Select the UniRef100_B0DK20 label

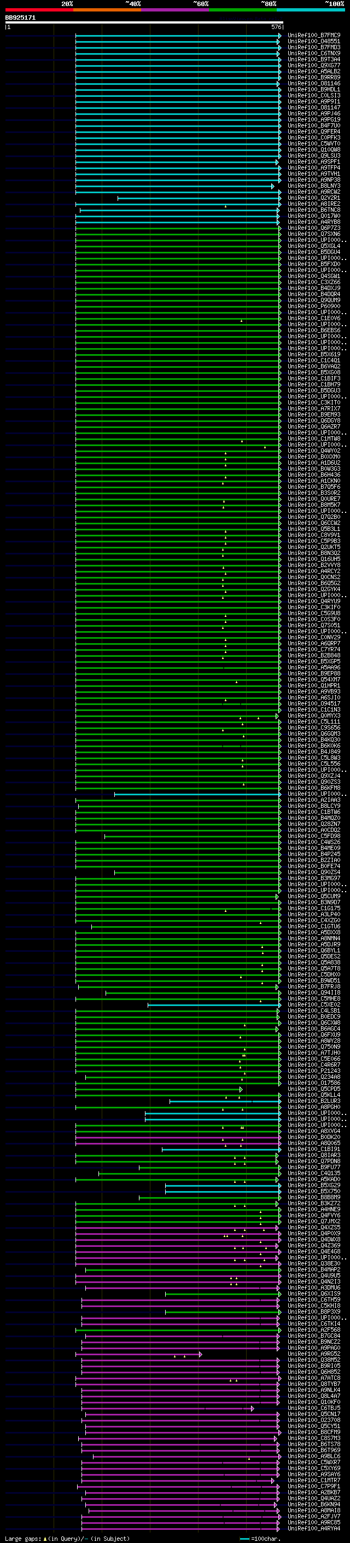(313, 1137)
